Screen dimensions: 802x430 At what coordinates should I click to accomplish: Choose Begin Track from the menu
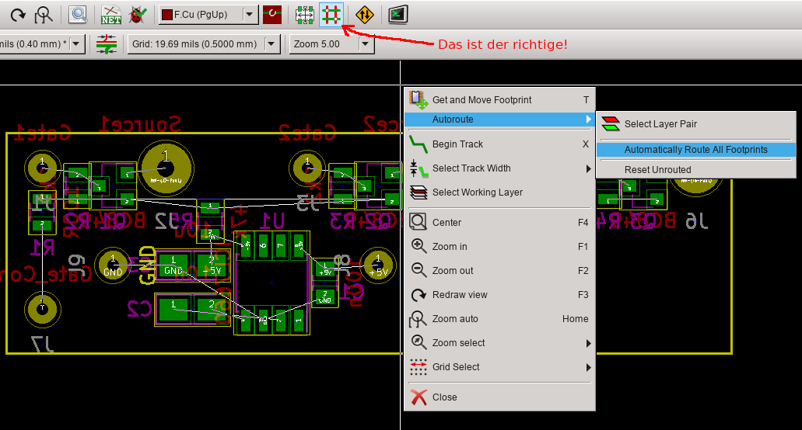click(499, 144)
